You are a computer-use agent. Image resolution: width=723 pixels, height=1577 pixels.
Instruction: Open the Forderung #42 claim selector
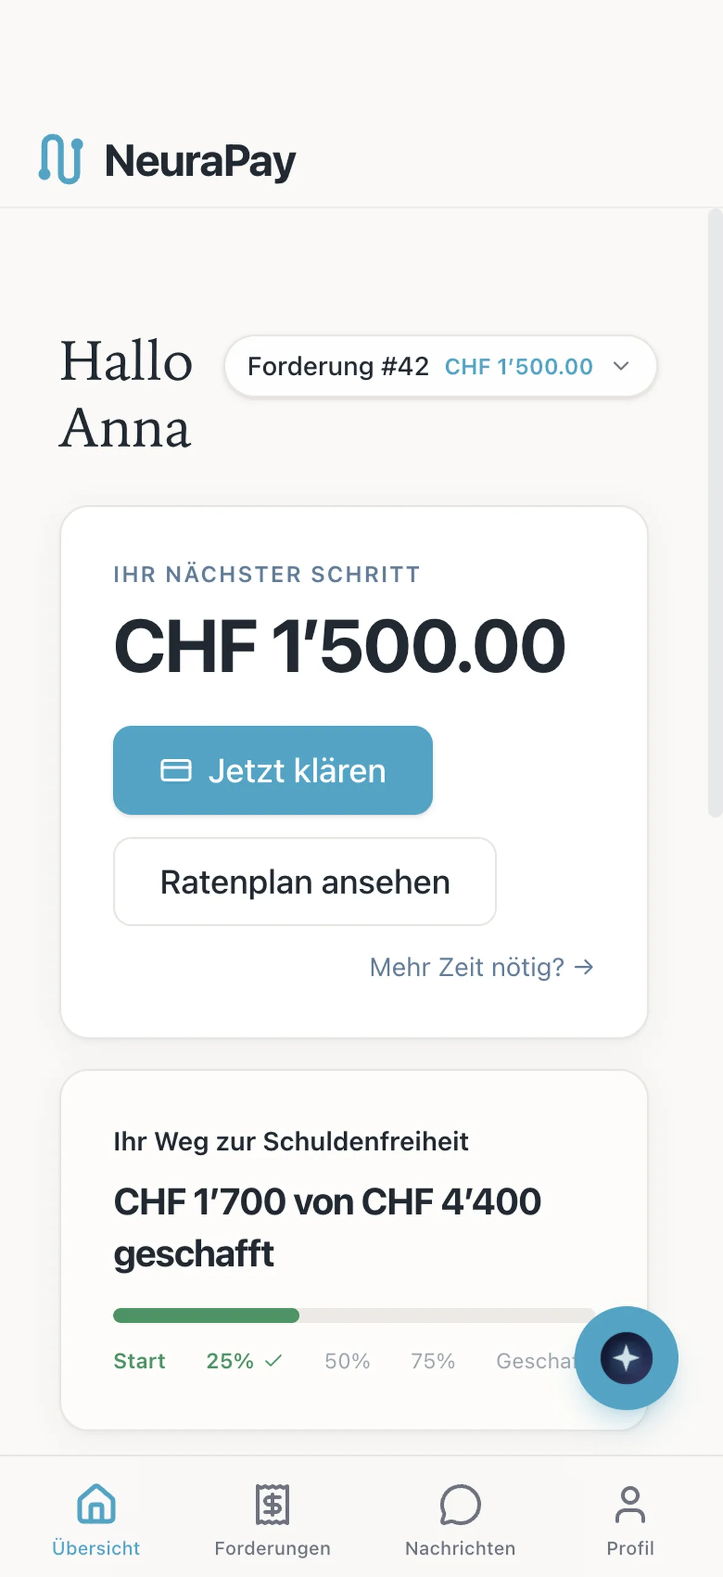click(440, 366)
